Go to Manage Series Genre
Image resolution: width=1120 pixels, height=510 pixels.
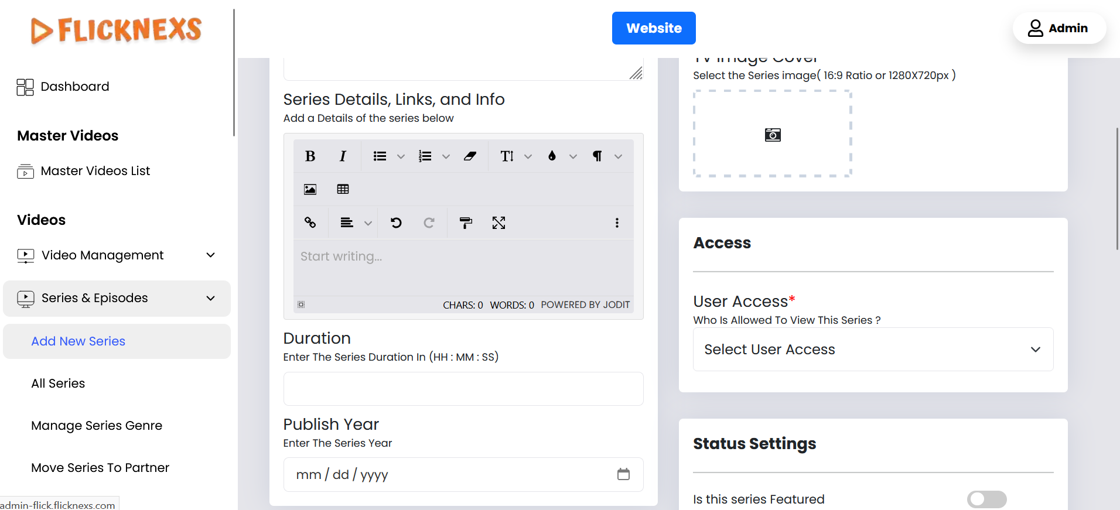tap(97, 426)
